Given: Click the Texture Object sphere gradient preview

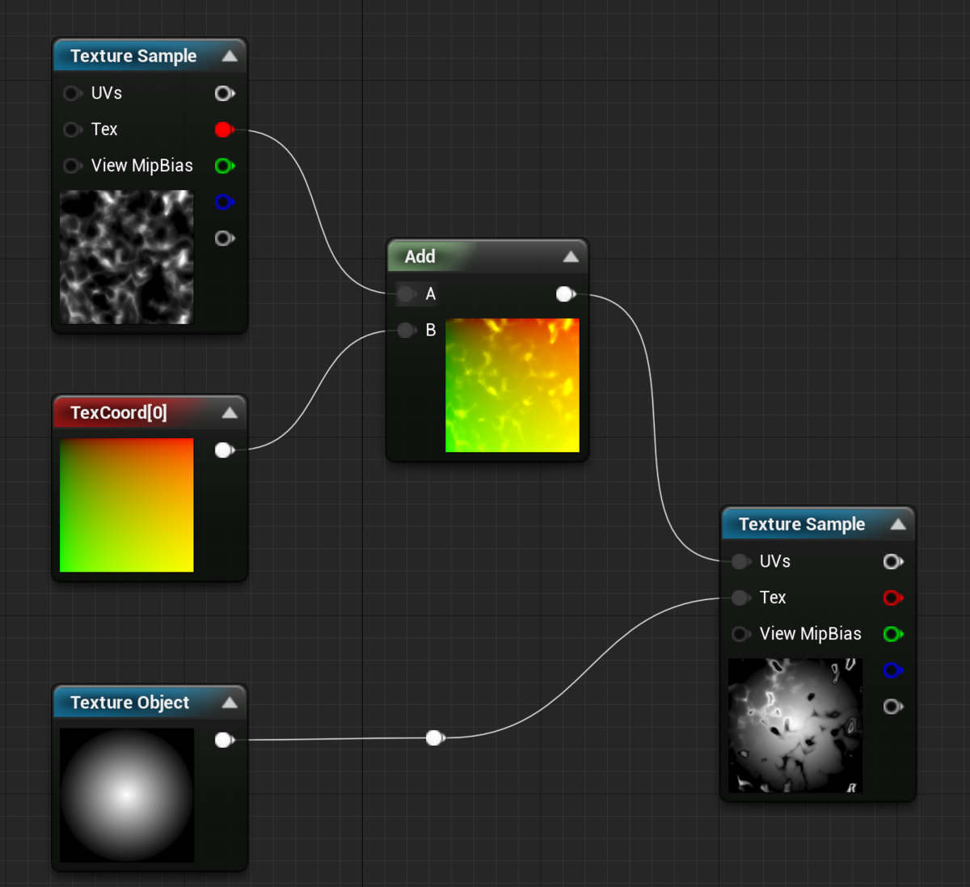Looking at the screenshot, I should click(127, 795).
